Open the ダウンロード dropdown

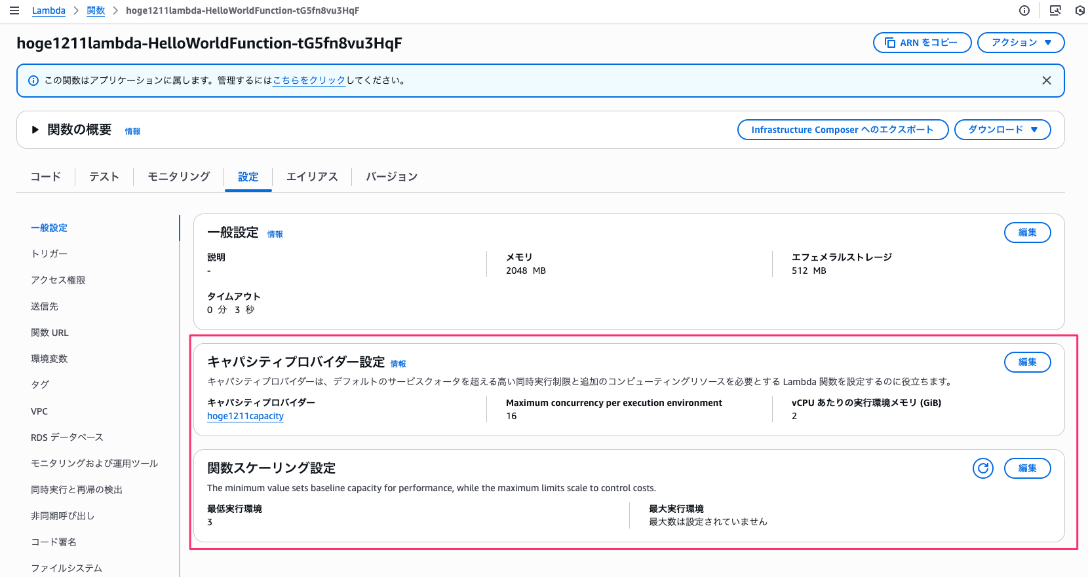coord(1002,130)
